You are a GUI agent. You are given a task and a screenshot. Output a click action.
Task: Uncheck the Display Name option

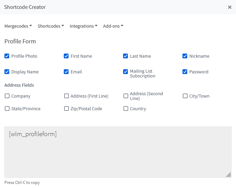[7, 72]
